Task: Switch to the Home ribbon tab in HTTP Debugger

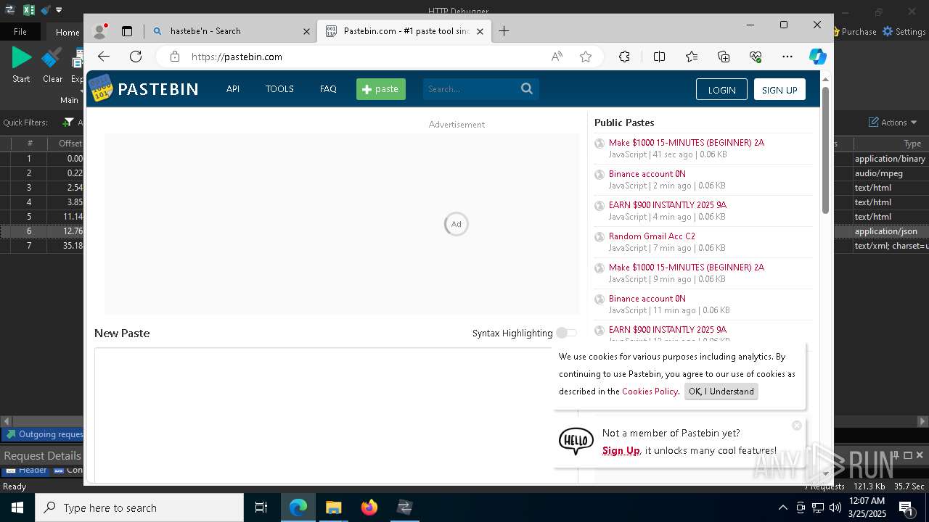Action: click(67, 32)
